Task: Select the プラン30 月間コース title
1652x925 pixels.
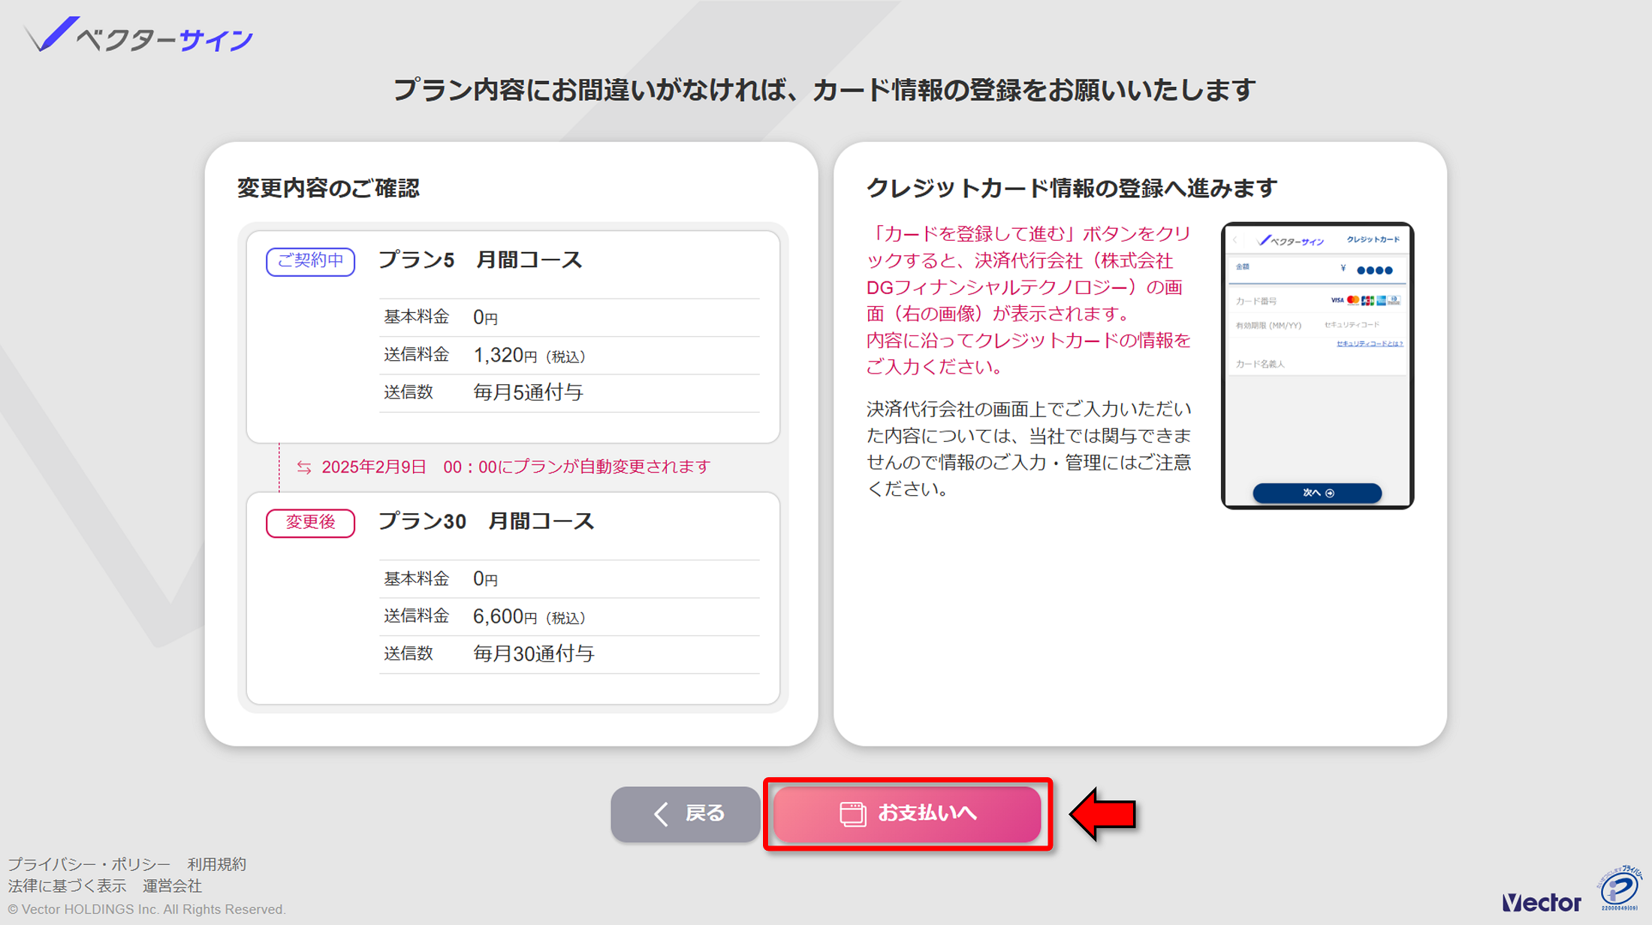Action: [487, 521]
